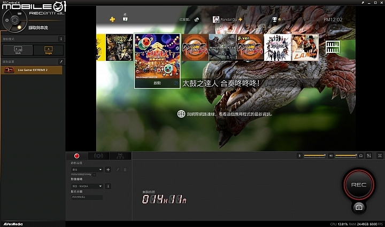This screenshot has width=385, height=227.
Task: Show quality details ellipsis button
Action: click(x=94, y=175)
